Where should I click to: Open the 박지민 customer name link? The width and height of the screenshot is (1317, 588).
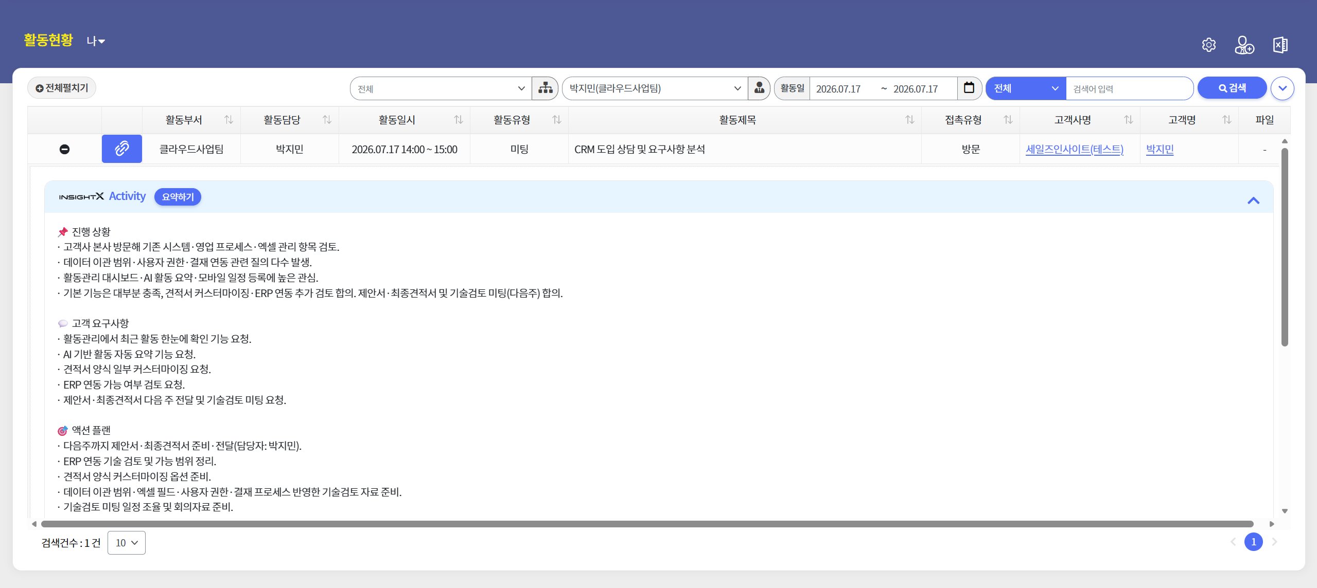[x=1160, y=150]
